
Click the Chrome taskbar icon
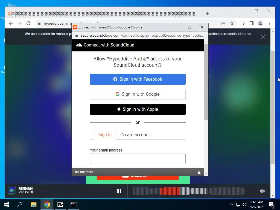click(x=47, y=205)
